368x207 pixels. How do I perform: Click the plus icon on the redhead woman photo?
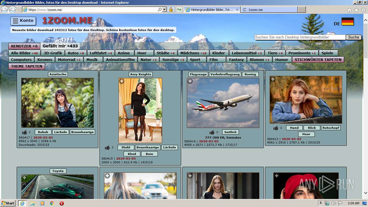(x=273, y=79)
